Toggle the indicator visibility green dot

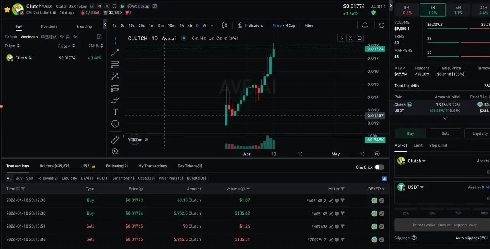click(184, 38)
